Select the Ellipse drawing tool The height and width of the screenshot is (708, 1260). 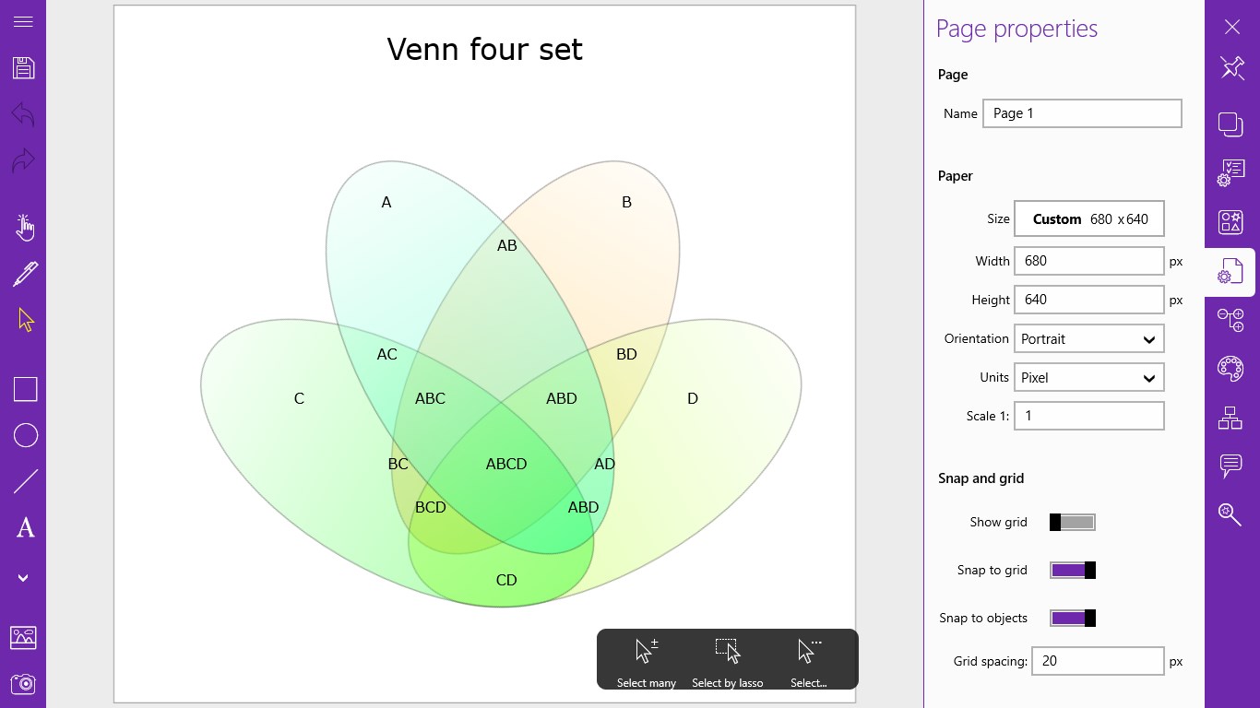25,435
